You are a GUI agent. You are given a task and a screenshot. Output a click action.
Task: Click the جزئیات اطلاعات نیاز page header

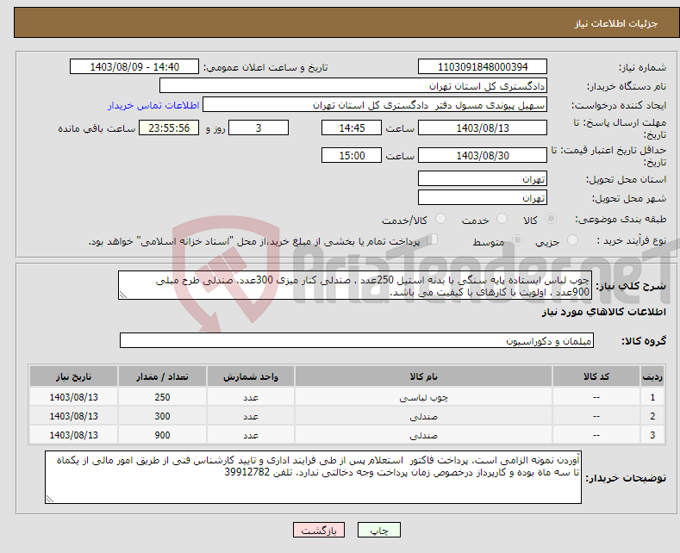[x=616, y=23]
